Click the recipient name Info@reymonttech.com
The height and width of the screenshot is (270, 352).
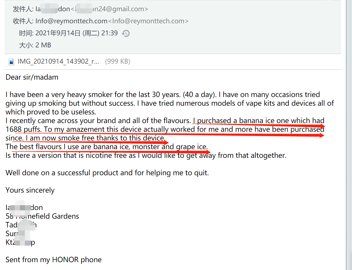point(71,21)
